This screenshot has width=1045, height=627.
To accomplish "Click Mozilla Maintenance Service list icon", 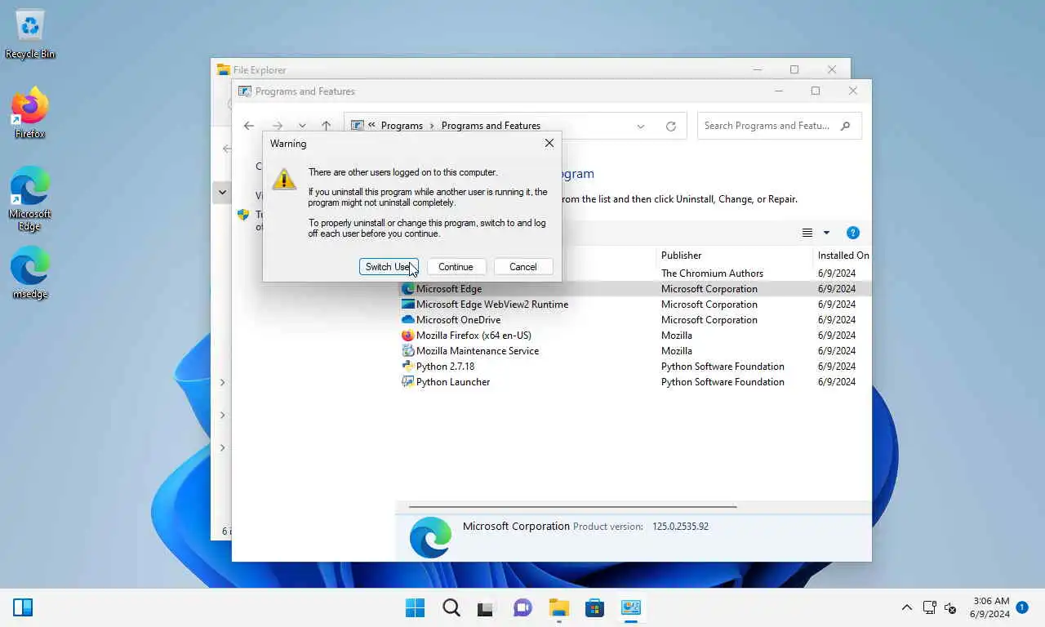I will pyautogui.click(x=408, y=351).
